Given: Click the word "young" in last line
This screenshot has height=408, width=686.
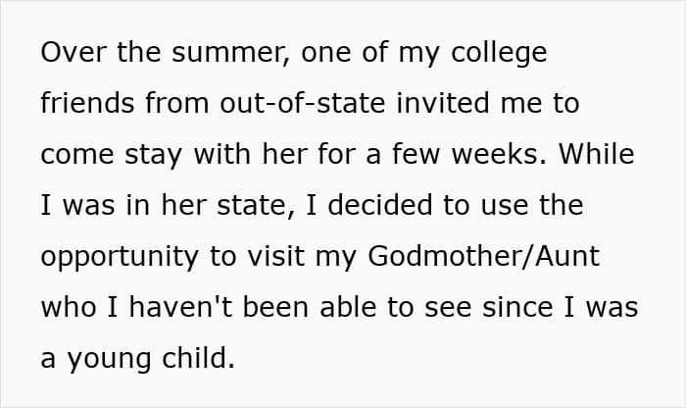Looking at the screenshot, I should point(110,359).
